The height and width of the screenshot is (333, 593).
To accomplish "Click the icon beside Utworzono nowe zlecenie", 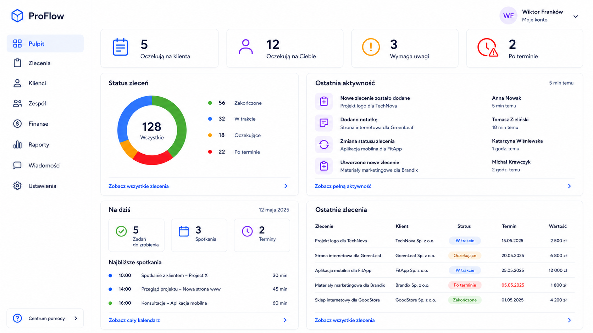I will tap(324, 166).
